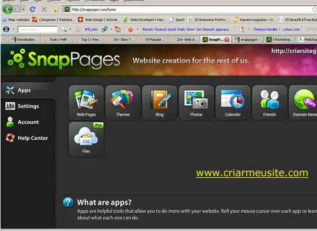Open the Calendar app
The height and width of the screenshot is (231, 317).
233,103
